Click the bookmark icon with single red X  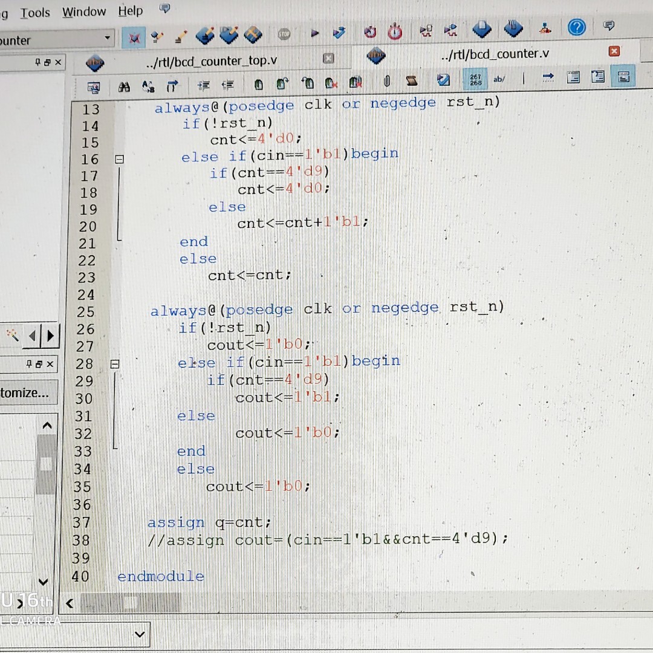tap(331, 83)
